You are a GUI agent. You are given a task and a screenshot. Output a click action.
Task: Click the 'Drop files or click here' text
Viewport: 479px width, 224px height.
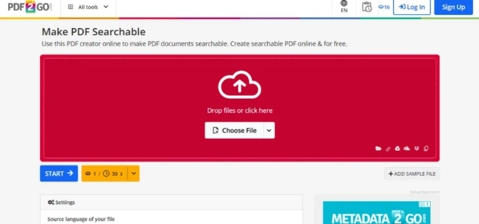point(240,111)
